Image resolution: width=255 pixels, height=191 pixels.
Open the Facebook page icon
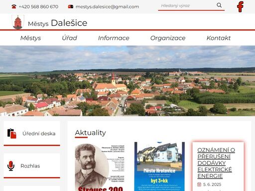click(240, 6)
